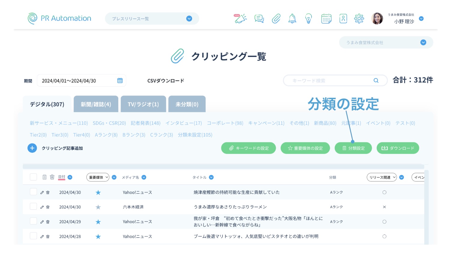Open the chat messages icon
The image size is (455, 254).
click(259, 19)
